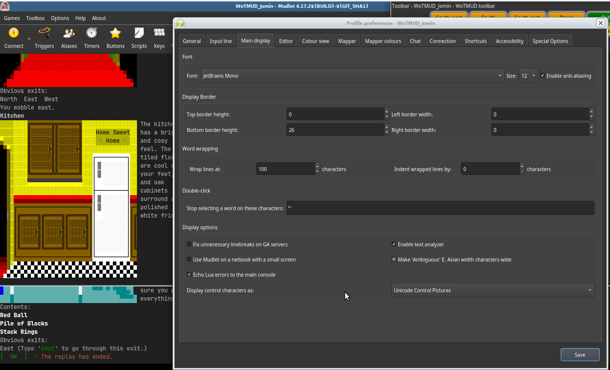The height and width of the screenshot is (370, 610).
Task: Switch to the Mapper colours tab
Action: pos(383,41)
